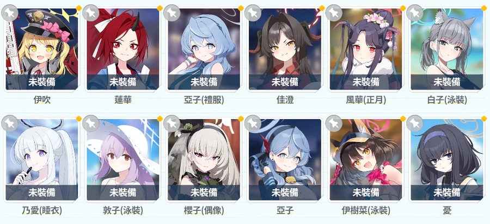Toggle pin on 憂 character card
Image resolution: width=490 pixels, height=224 pixels.
(414, 123)
